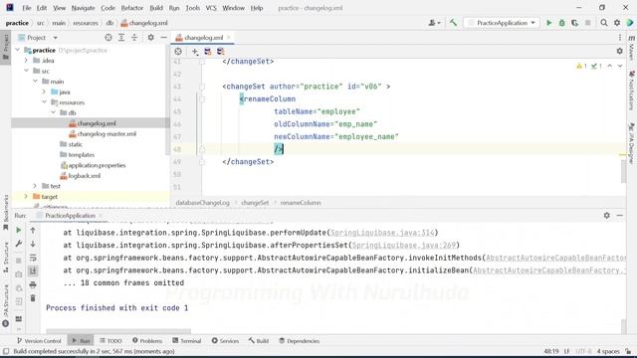637x358 pixels.
Task: Collapse the practice root folder
Action: (x=18, y=50)
